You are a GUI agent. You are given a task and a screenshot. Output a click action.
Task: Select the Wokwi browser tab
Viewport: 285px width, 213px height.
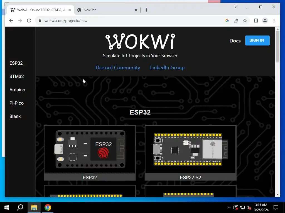[x=41, y=10]
